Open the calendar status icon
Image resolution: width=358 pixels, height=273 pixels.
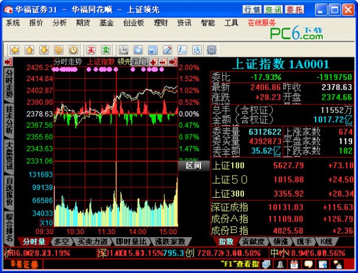[294, 264]
